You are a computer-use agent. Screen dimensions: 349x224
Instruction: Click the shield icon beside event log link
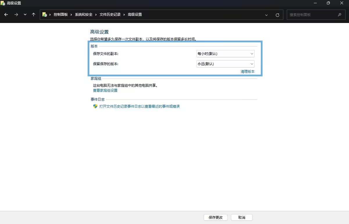pyautogui.click(x=95, y=106)
